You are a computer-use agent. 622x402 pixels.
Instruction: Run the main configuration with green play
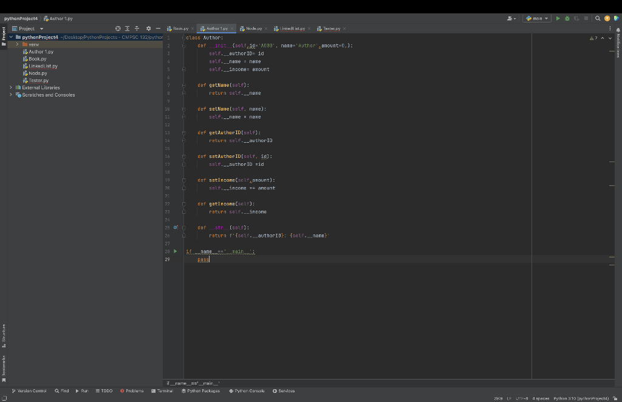558,18
